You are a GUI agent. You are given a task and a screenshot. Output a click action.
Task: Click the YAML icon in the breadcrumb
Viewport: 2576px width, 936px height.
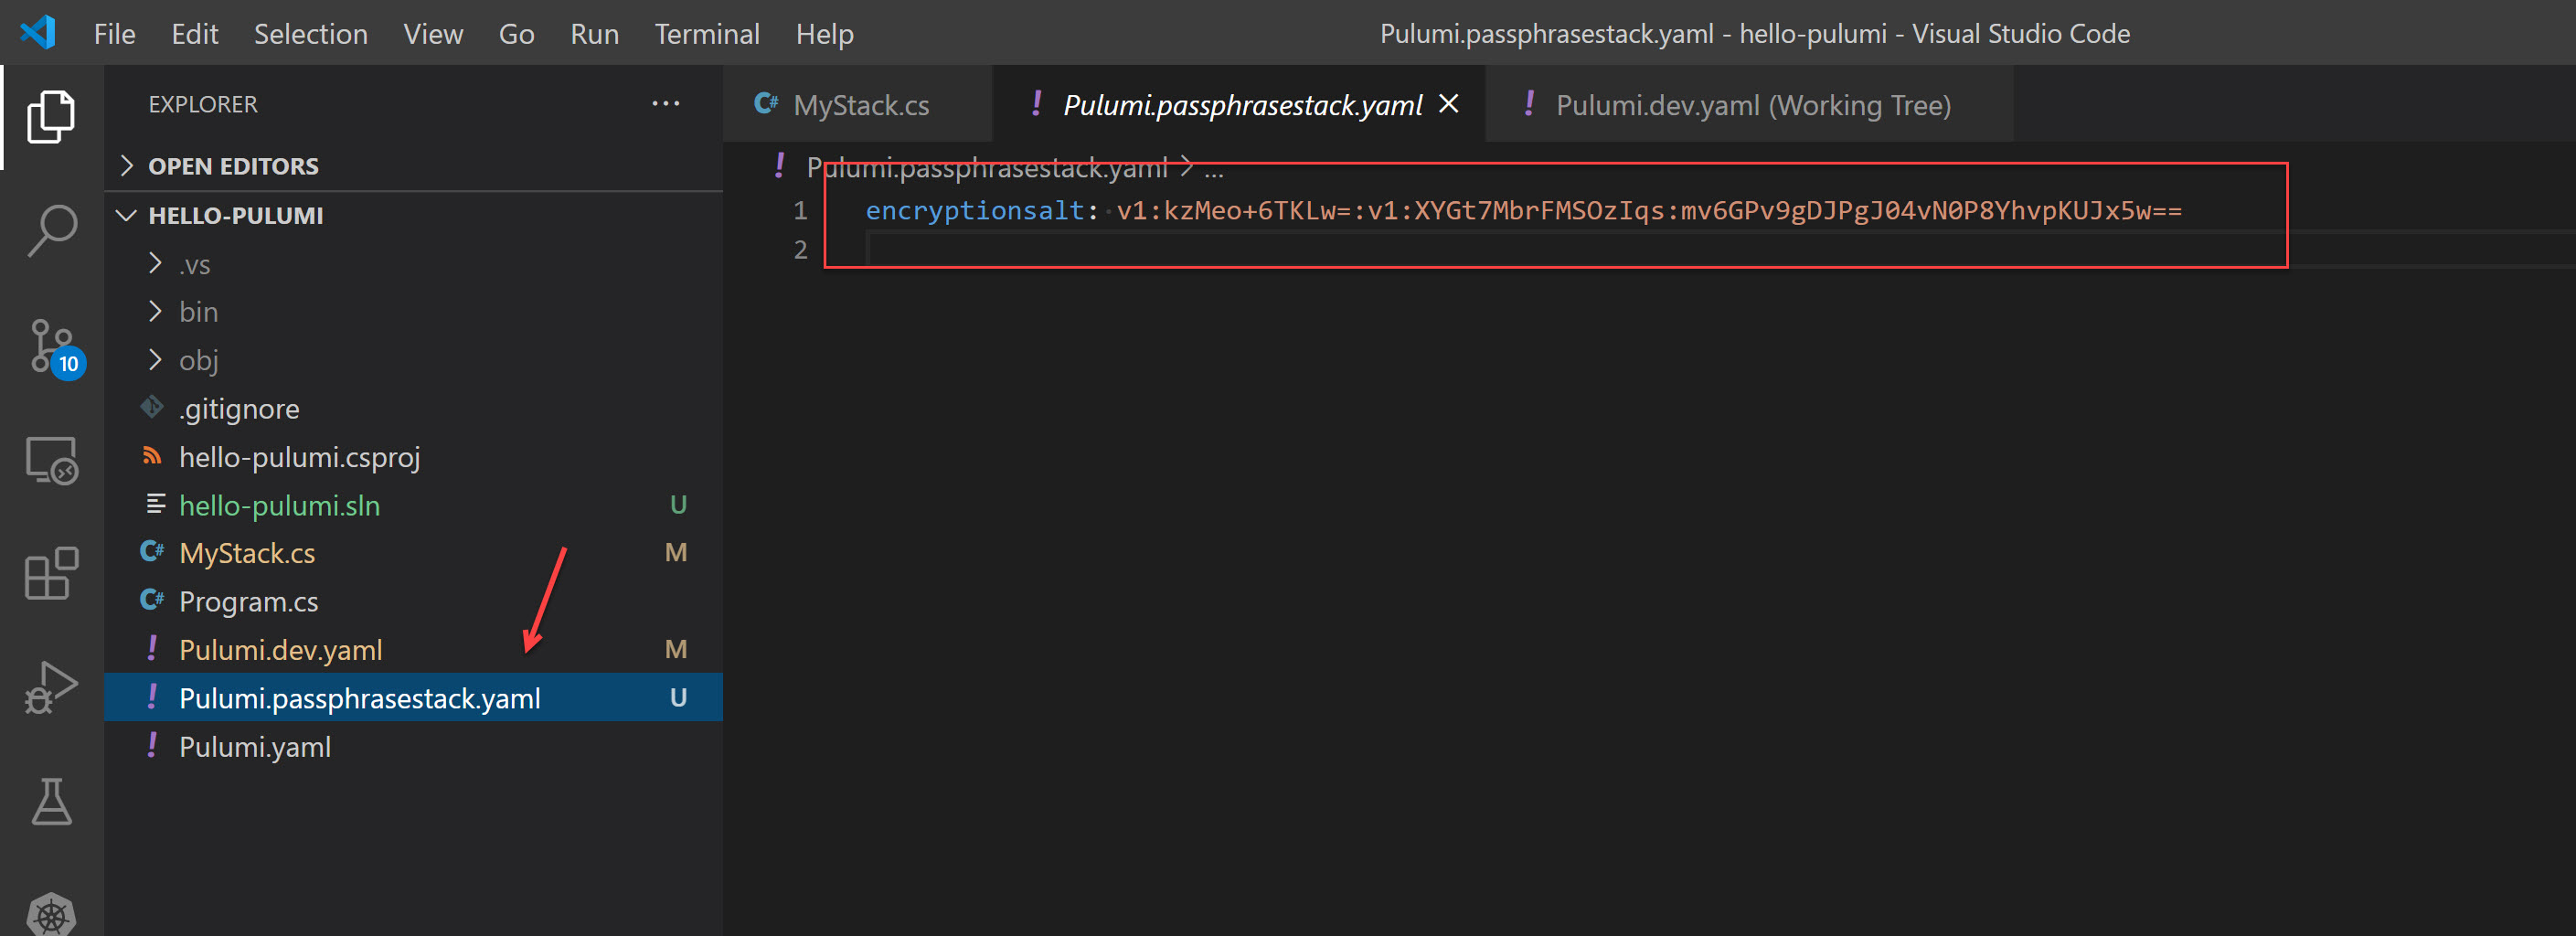pos(780,166)
